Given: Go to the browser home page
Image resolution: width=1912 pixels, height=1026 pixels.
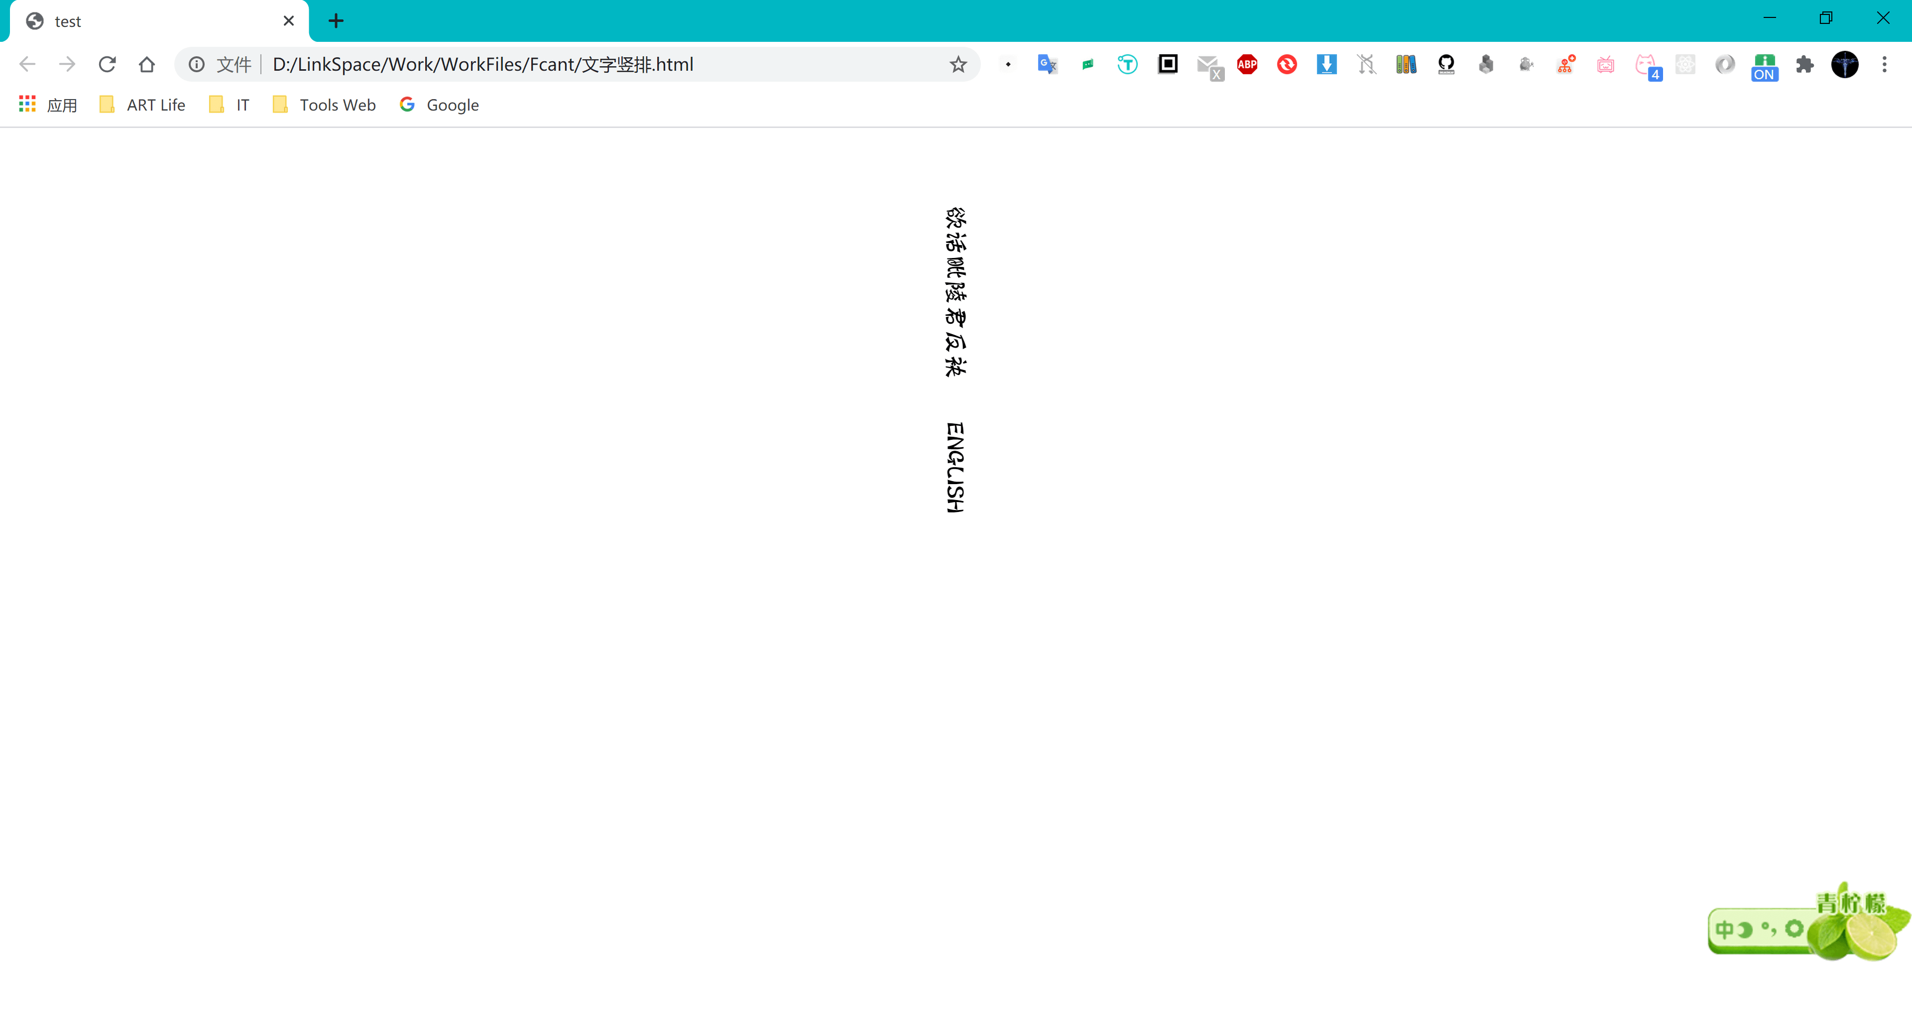Looking at the screenshot, I should click(147, 65).
